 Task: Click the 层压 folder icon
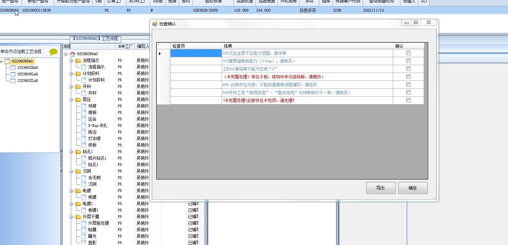tap(78, 99)
